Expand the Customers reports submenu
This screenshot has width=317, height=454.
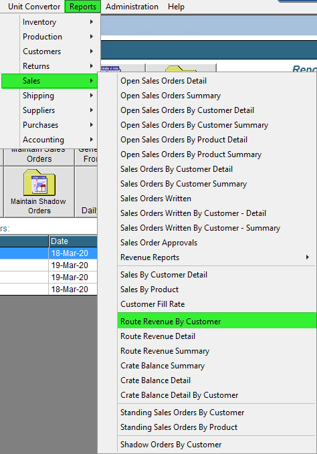[49, 51]
